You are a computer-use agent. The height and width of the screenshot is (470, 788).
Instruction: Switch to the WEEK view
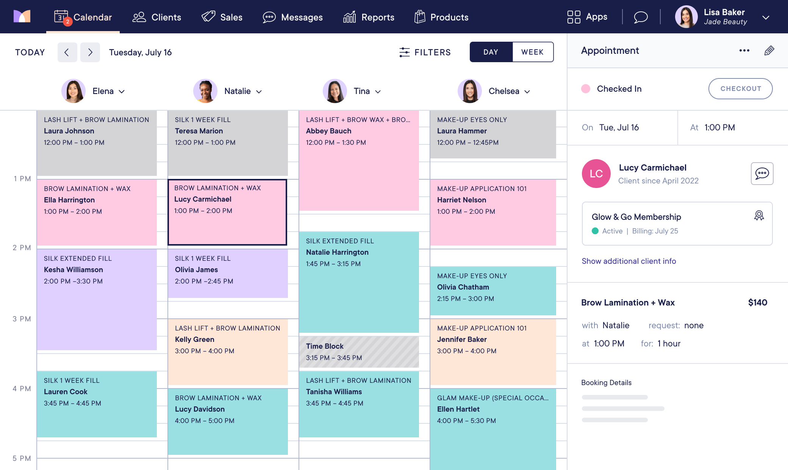pyautogui.click(x=532, y=52)
